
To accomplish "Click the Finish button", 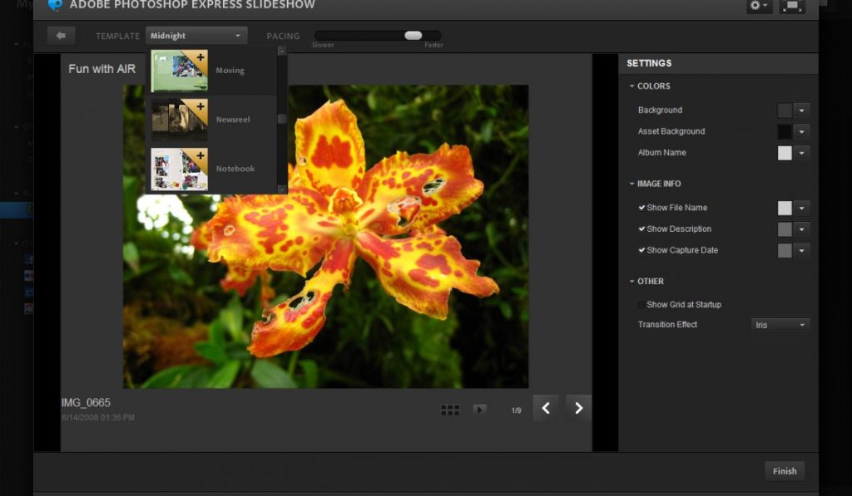I will click(x=784, y=471).
